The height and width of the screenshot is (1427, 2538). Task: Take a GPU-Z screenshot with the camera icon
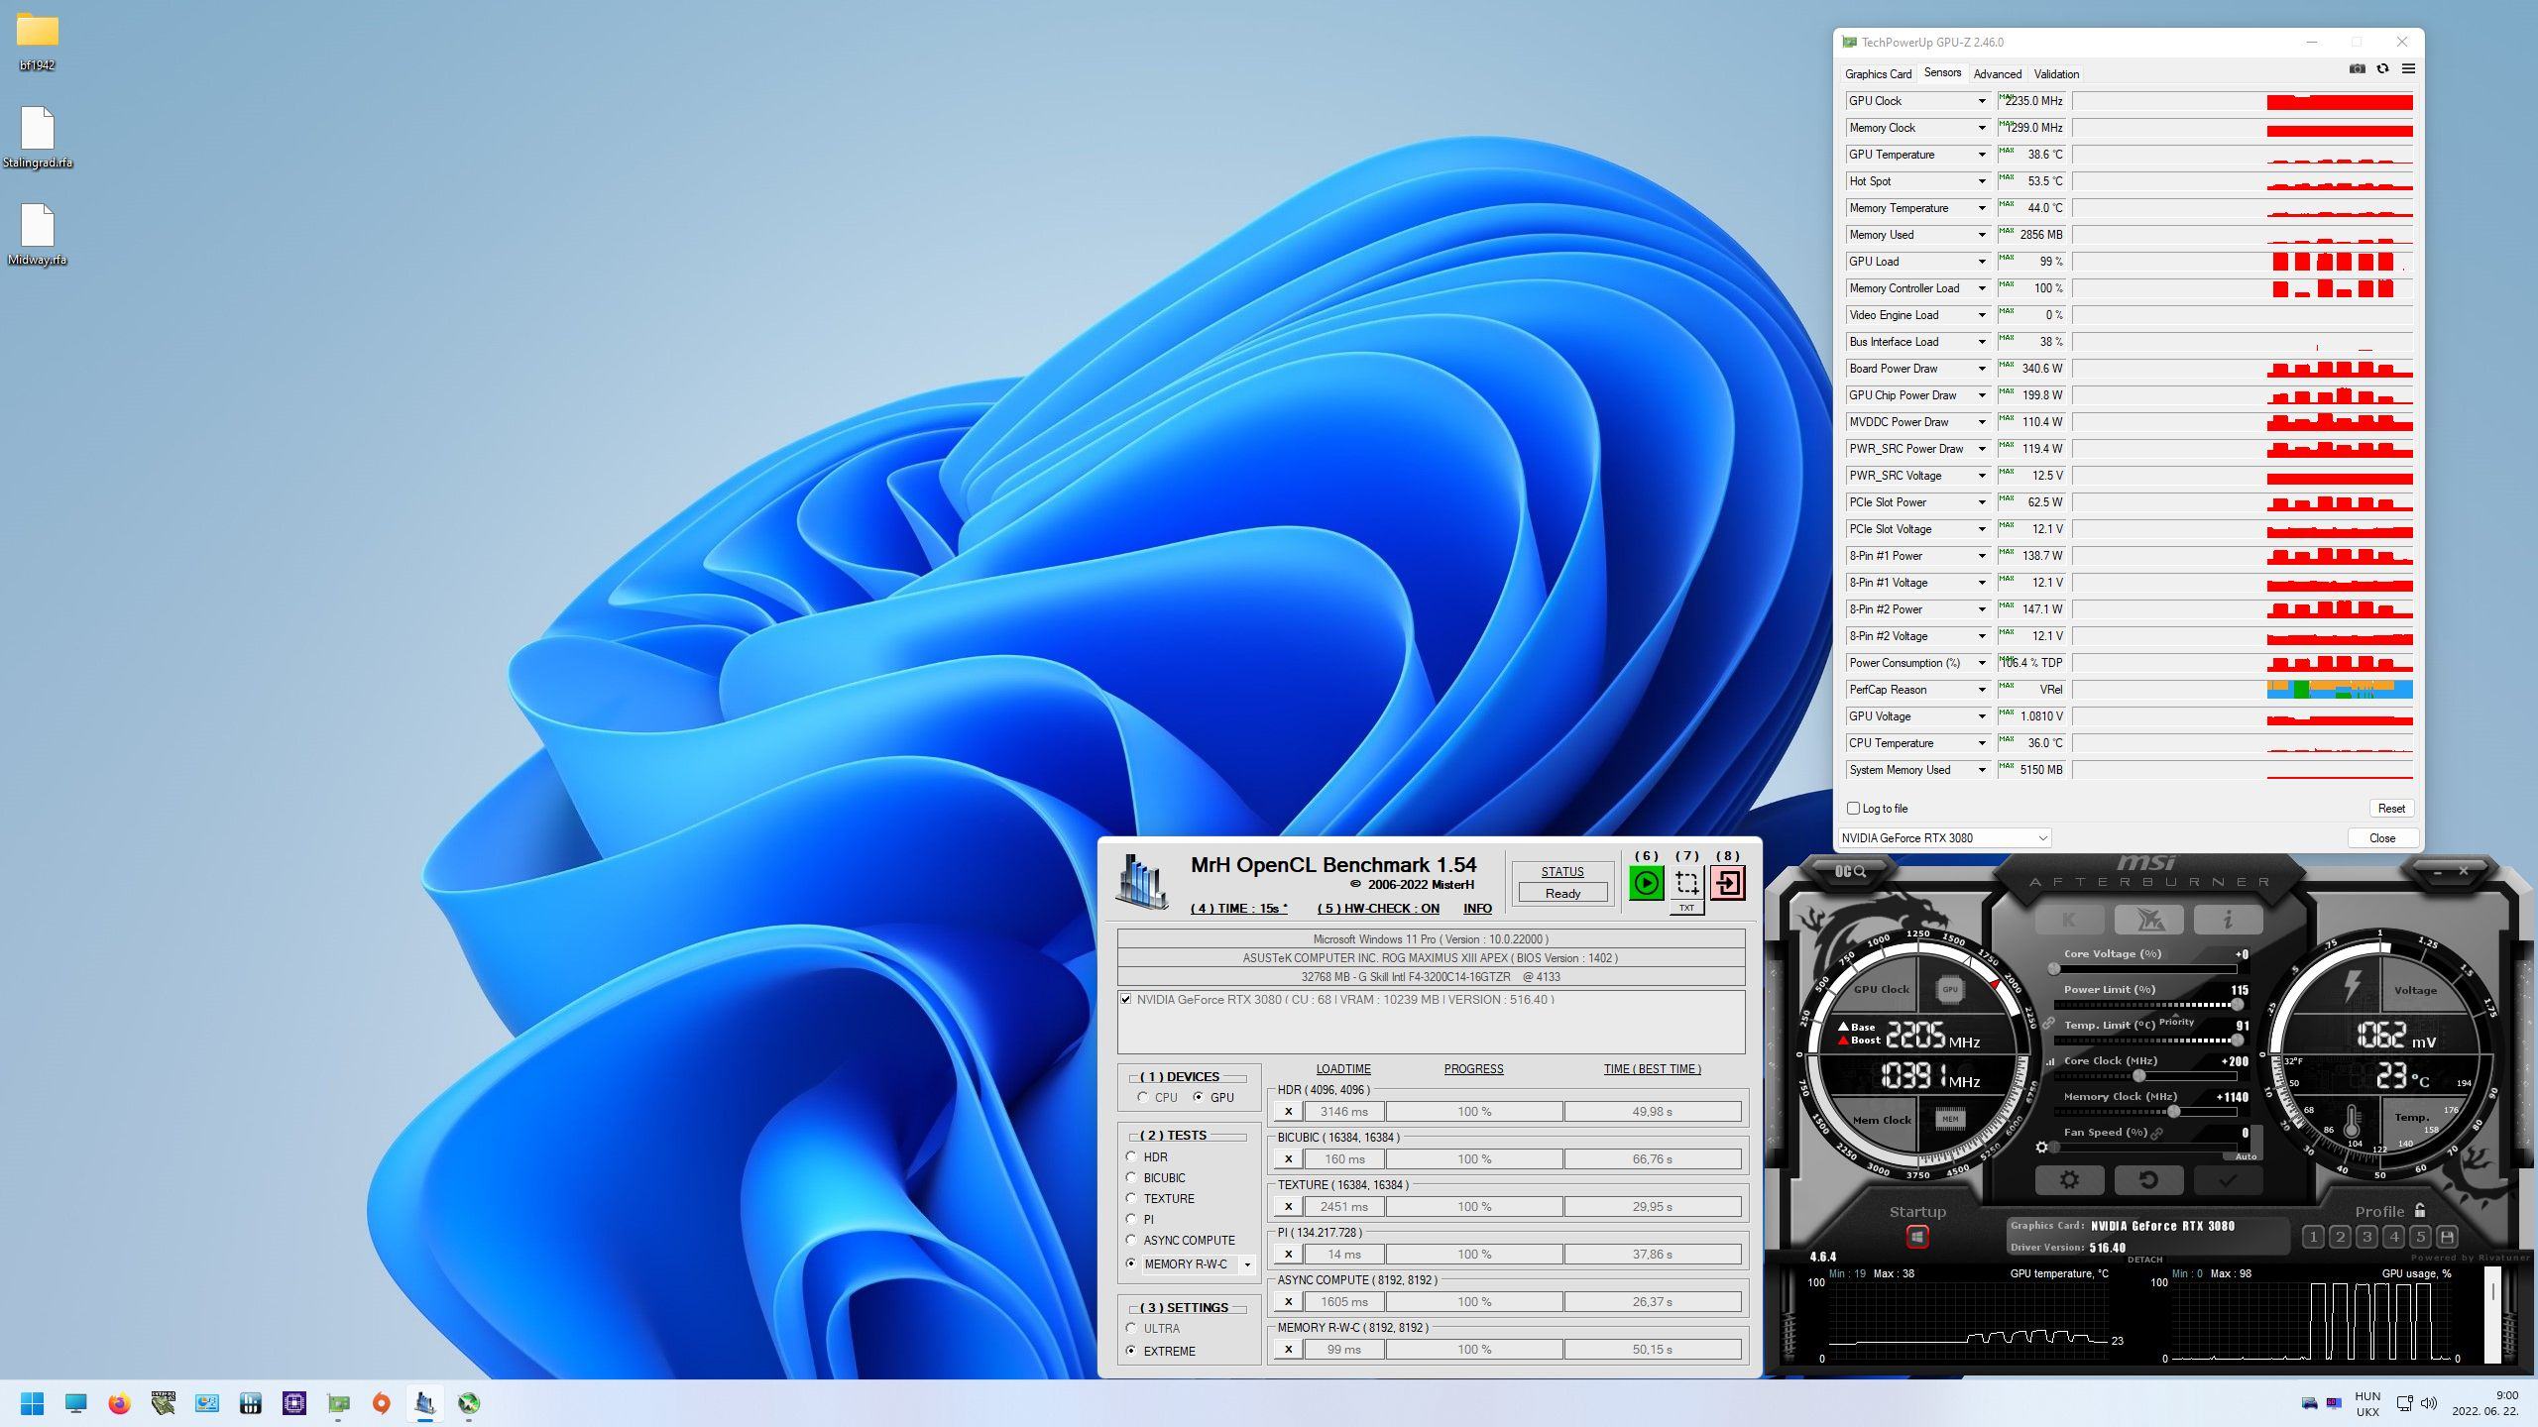point(2357,68)
